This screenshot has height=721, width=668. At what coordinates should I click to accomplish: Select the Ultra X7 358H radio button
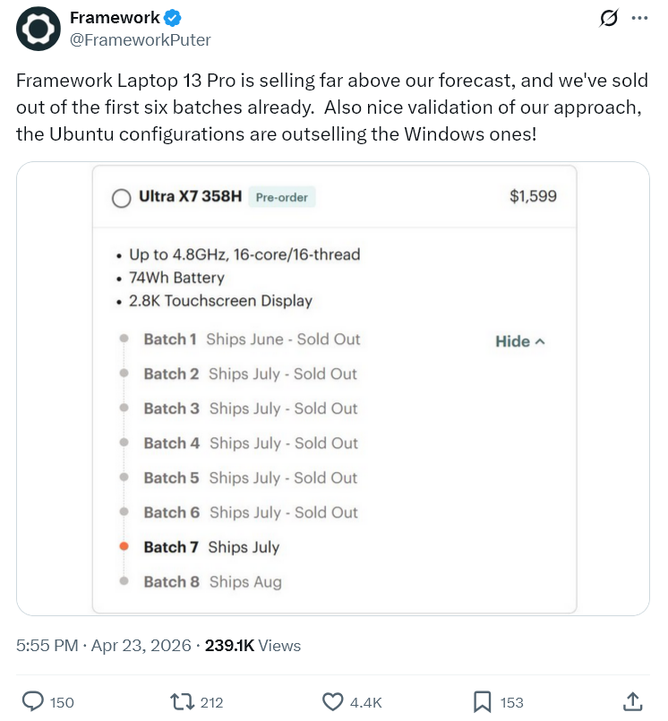point(122,198)
